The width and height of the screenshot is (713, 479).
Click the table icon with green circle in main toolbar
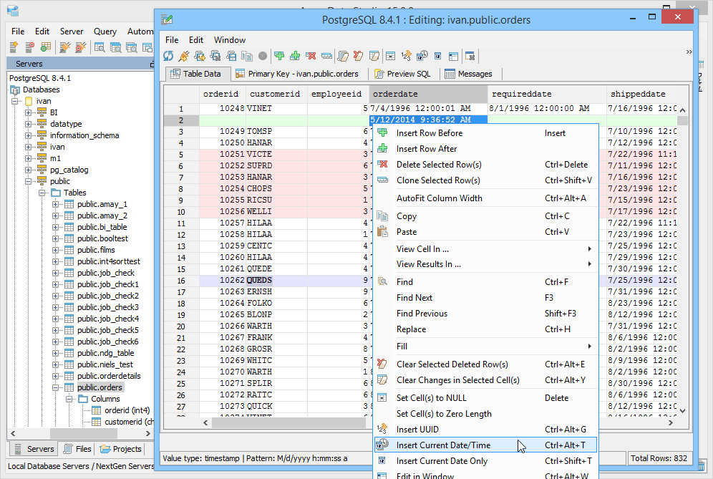point(46,47)
